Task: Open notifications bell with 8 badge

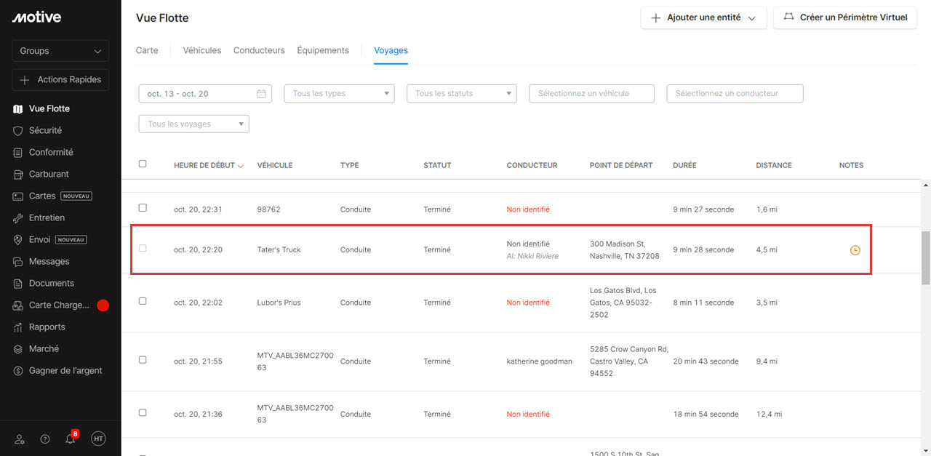Action: tap(71, 437)
